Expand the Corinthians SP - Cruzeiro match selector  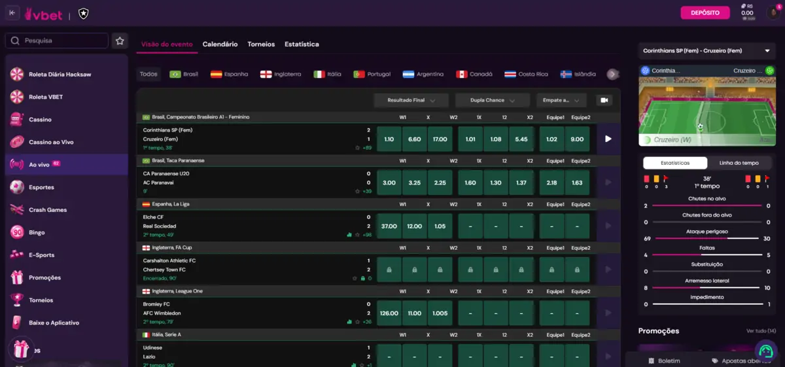coord(706,50)
